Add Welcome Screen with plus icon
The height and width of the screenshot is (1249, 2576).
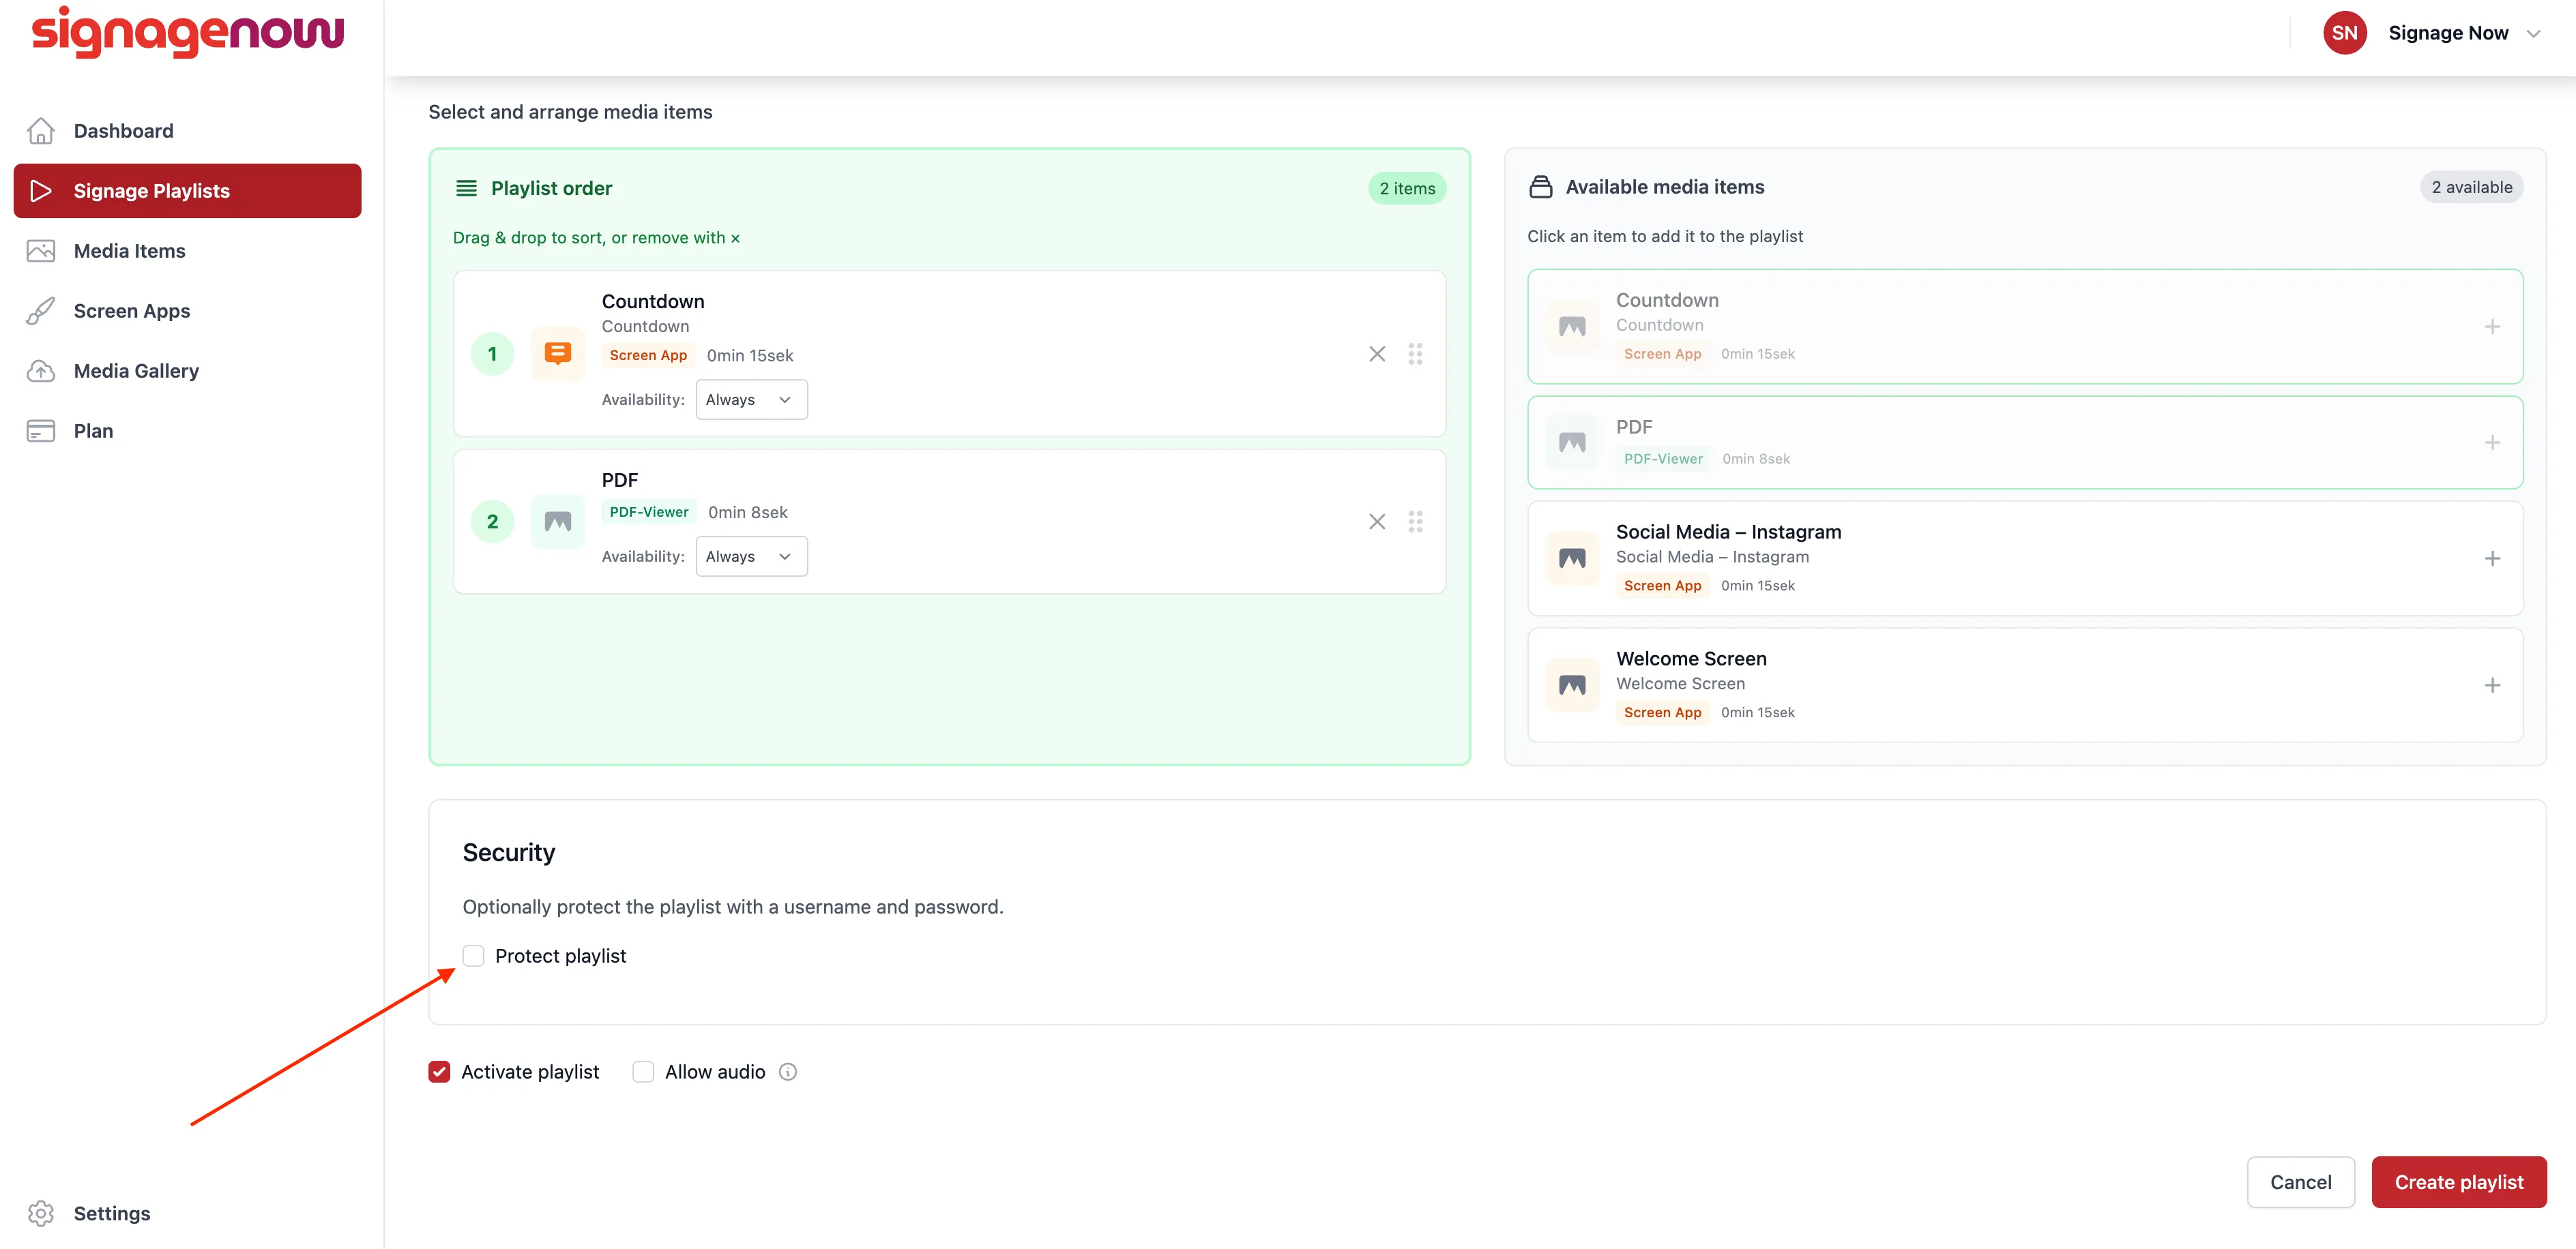tap(2492, 685)
